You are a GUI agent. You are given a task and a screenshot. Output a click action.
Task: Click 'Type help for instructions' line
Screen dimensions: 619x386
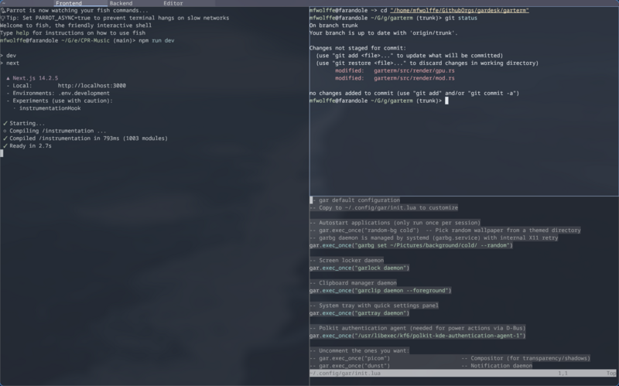(x=73, y=33)
